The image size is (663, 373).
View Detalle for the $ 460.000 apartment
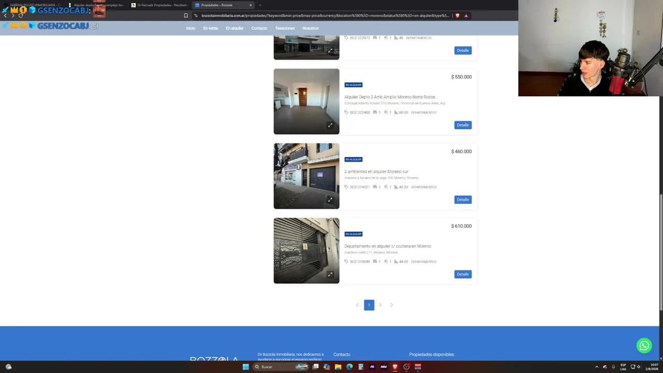(x=463, y=199)
